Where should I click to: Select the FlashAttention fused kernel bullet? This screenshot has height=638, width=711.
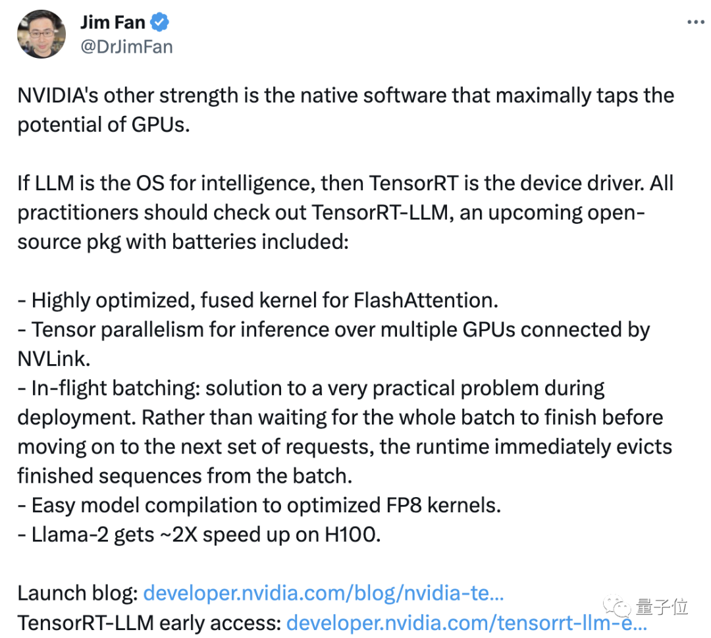tap(258, 300)
